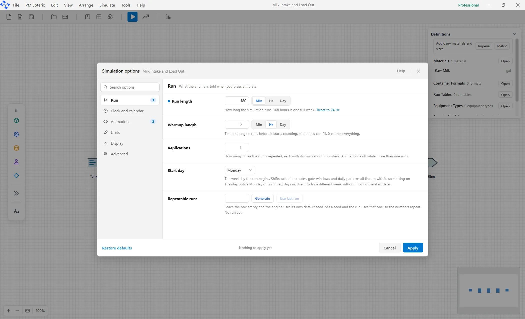Select the Advanced options section
This screenshot has height=319, width=525.
coord(130,154)
